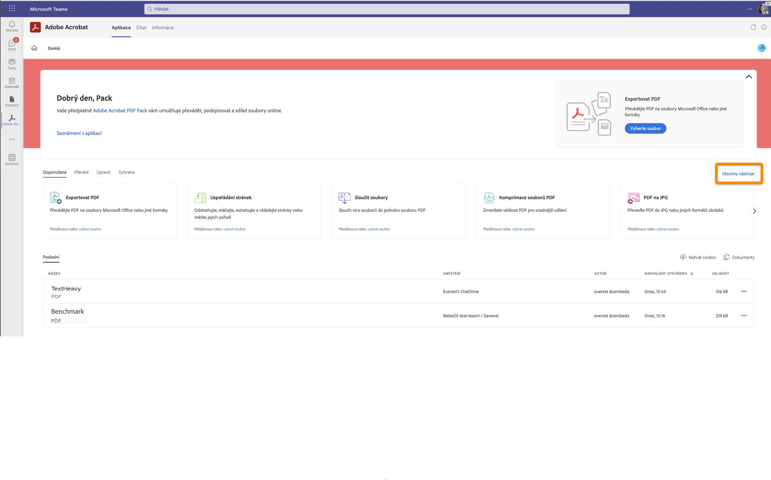
Task: Open the Aktivita bell in sidebar
Action: [12, 26]
